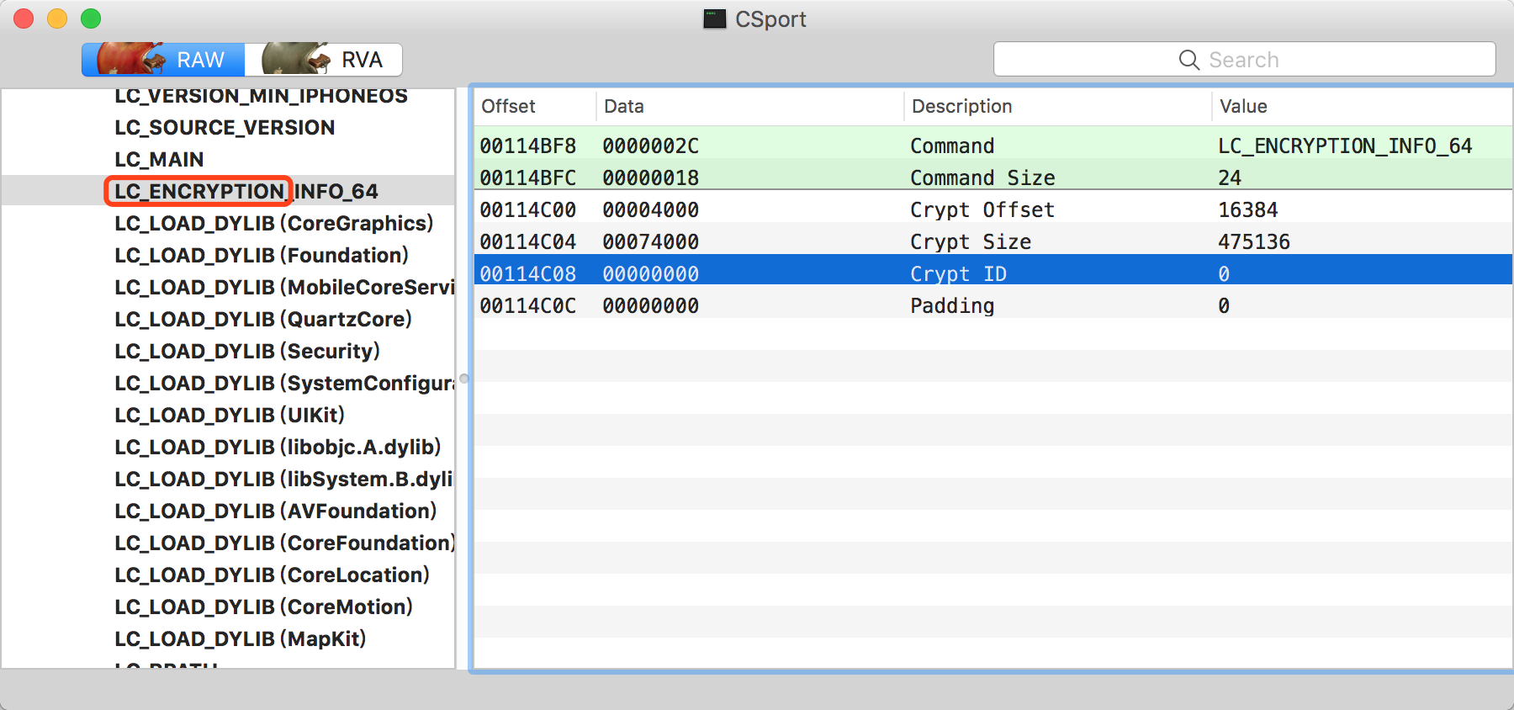Click the Value column header
The image size is (1514, 710).
(x=1243, y=107)
